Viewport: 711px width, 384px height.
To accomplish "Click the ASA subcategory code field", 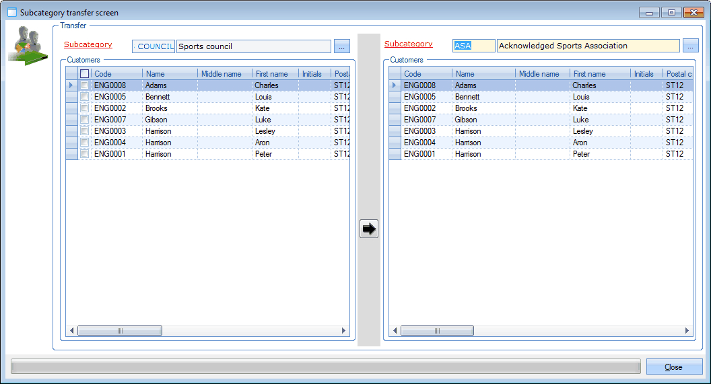I will 473,46.
